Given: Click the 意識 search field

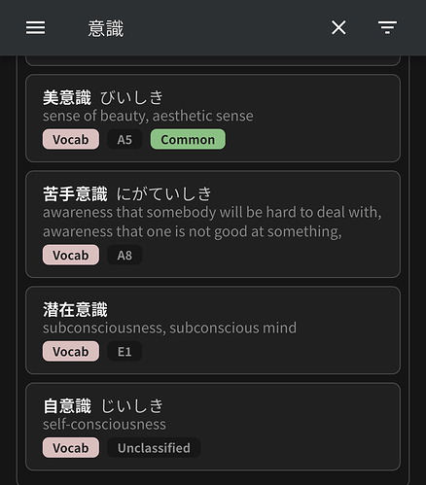Looking at the screenshot, I should pyautogui.click(x=195, y=28).
